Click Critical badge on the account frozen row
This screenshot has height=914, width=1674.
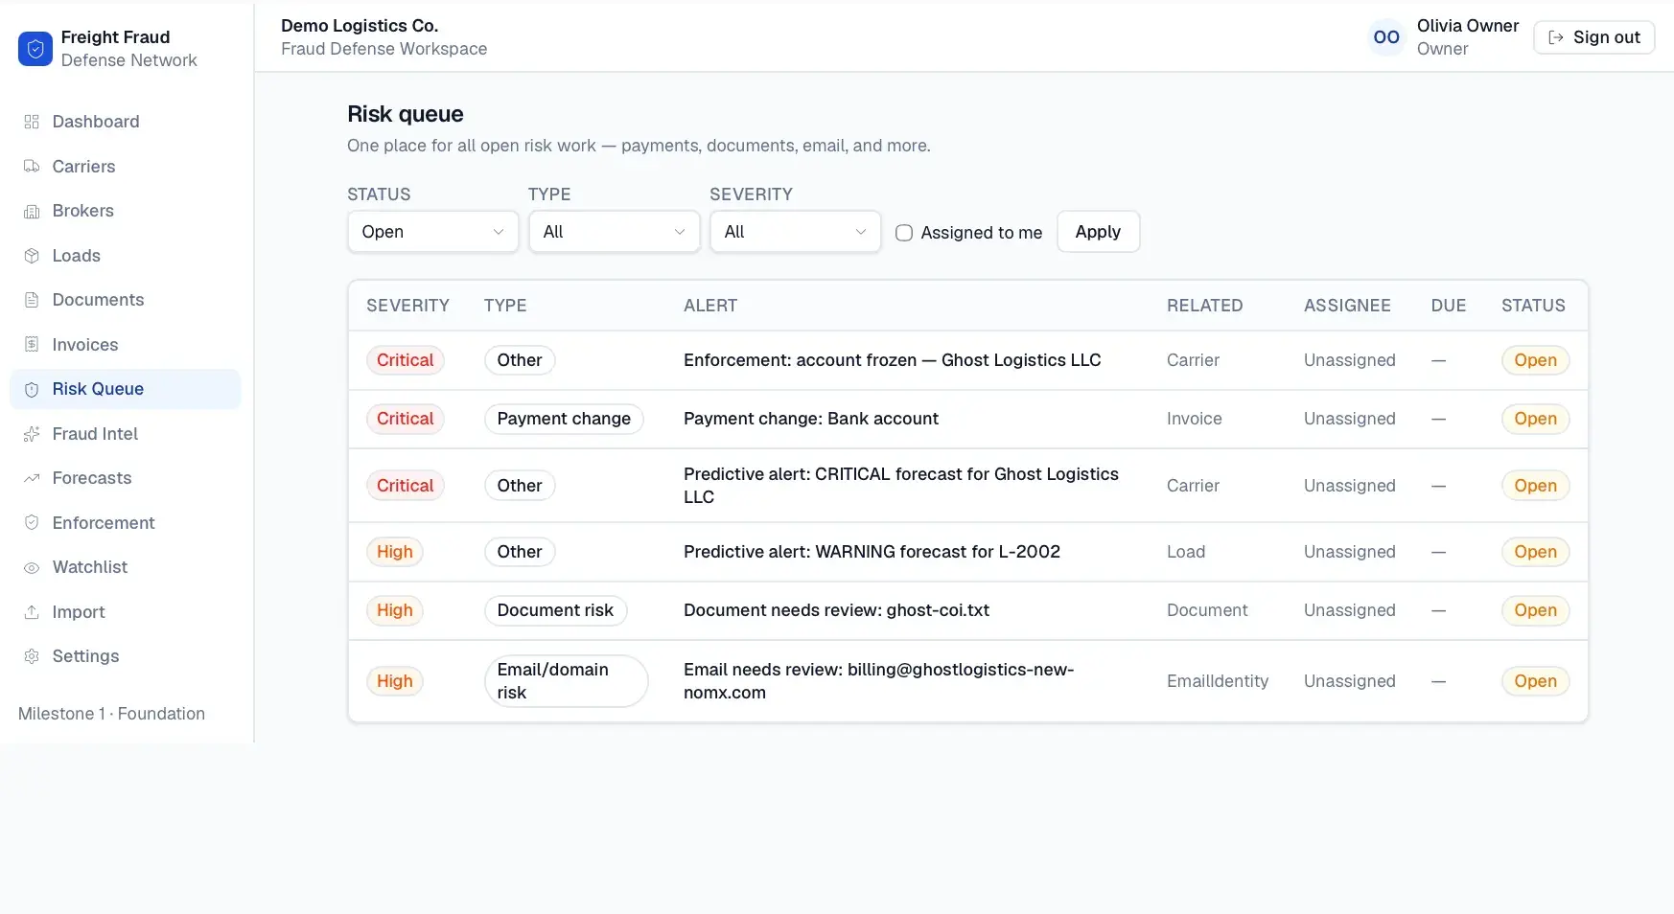[405, 360]
